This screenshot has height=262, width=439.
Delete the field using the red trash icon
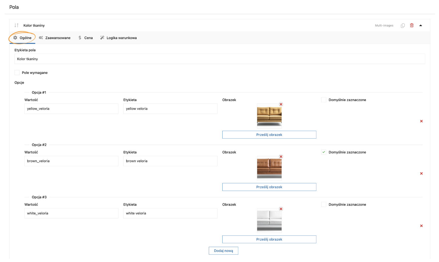point(412,25)
